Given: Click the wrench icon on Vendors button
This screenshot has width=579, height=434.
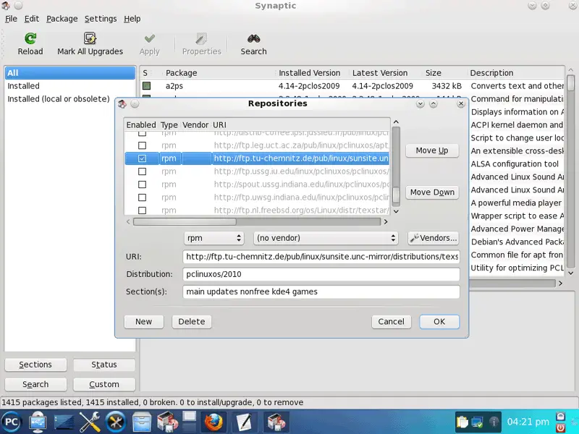Looking at the screenshot, I should tap(414, 238).
